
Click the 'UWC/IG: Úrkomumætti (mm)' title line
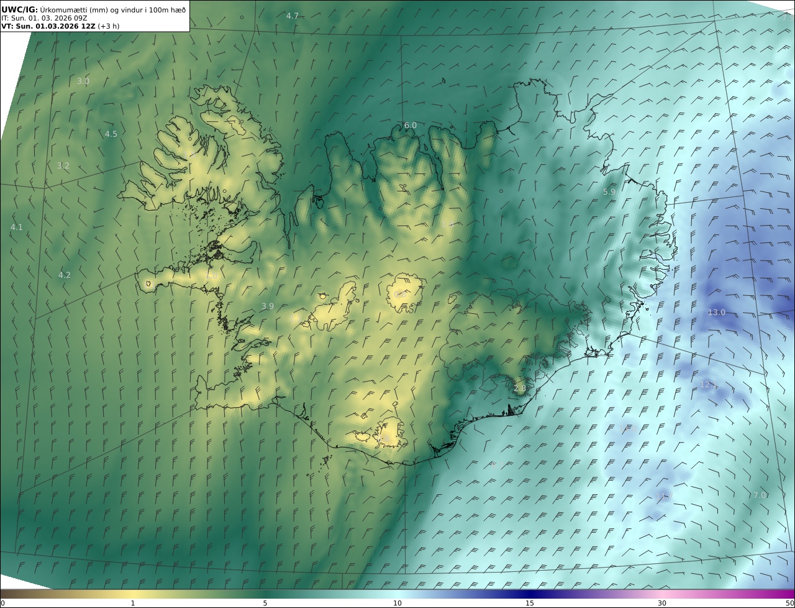pyautogui.click(x=94, y=9)
